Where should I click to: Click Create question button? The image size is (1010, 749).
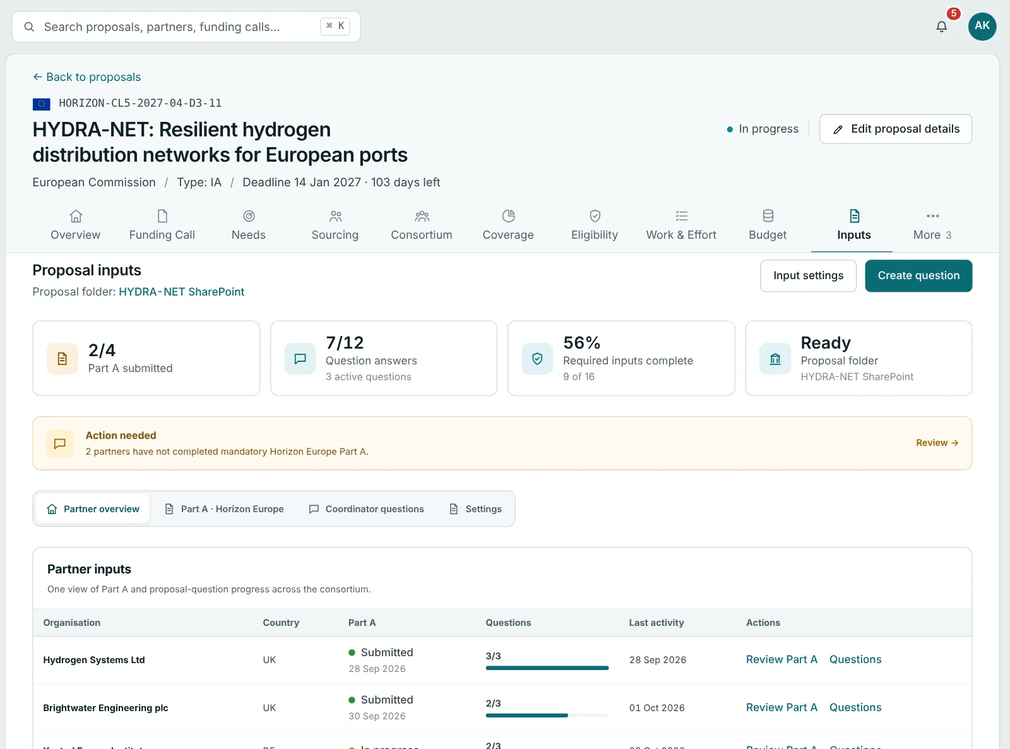pyautogui.click(x=918, y=276)
